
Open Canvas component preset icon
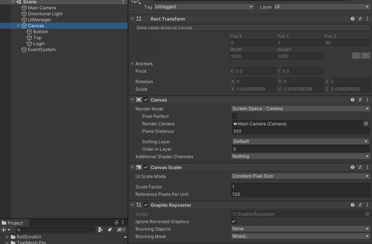click(x=360, y=100)
